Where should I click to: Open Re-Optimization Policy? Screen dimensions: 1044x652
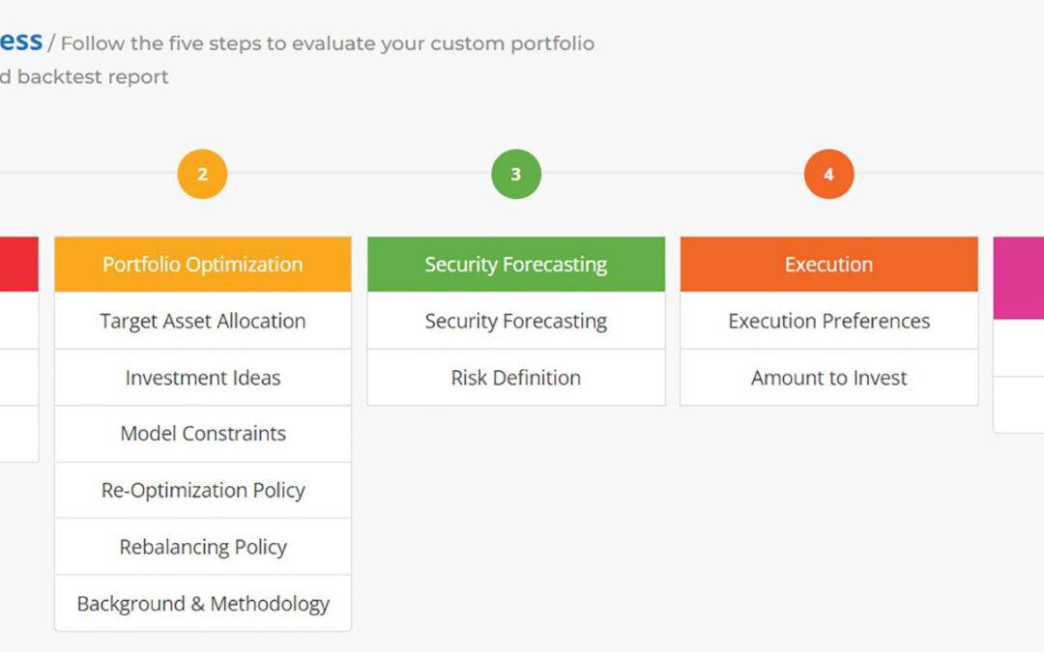point(202,490)
